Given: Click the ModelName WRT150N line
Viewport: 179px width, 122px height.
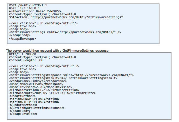Looking at the screenshot, I should coord(36,84).
